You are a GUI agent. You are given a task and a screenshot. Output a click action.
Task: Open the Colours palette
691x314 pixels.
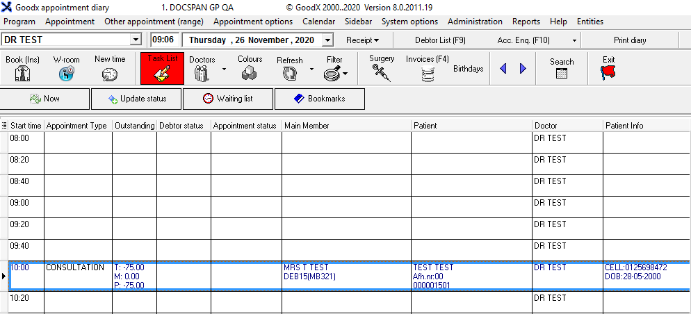pos(250,72)
